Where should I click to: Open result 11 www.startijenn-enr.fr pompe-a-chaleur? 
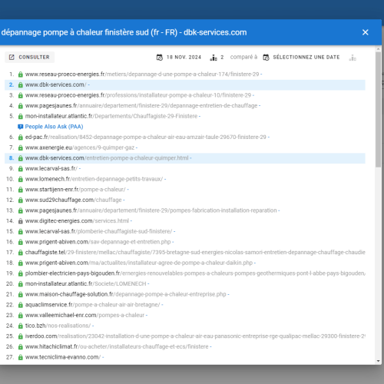pos(75,190)
